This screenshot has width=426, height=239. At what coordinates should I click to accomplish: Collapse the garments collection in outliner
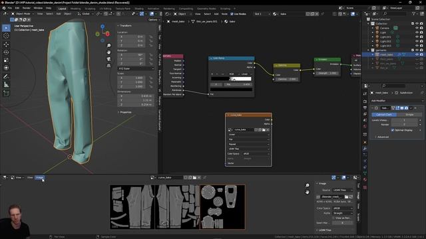[x=369, y=50]
